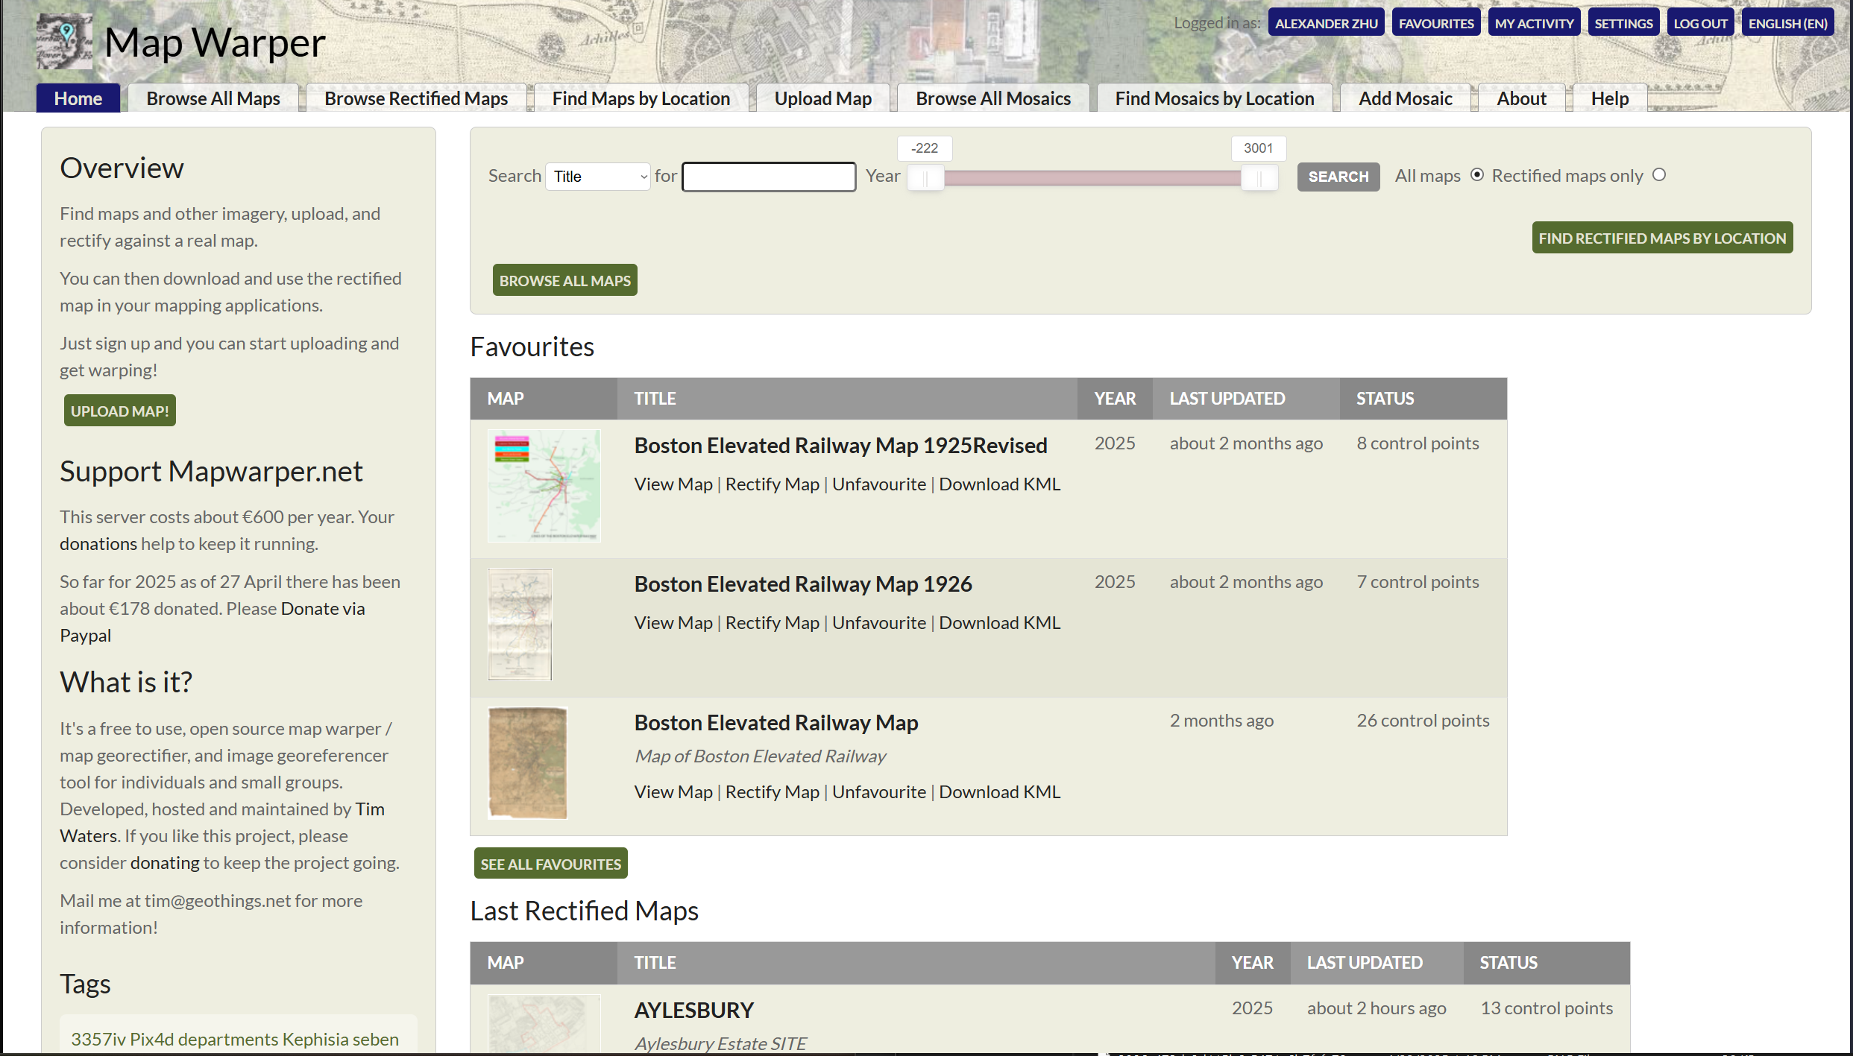Click the See All Favourites button

click(551, 864)
